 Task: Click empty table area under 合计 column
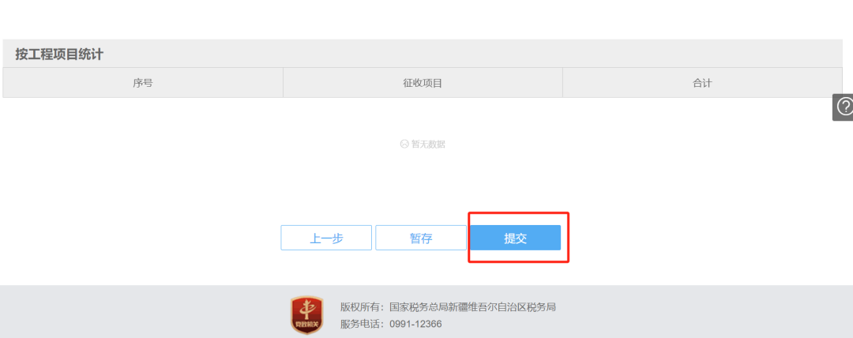point(702,145)
